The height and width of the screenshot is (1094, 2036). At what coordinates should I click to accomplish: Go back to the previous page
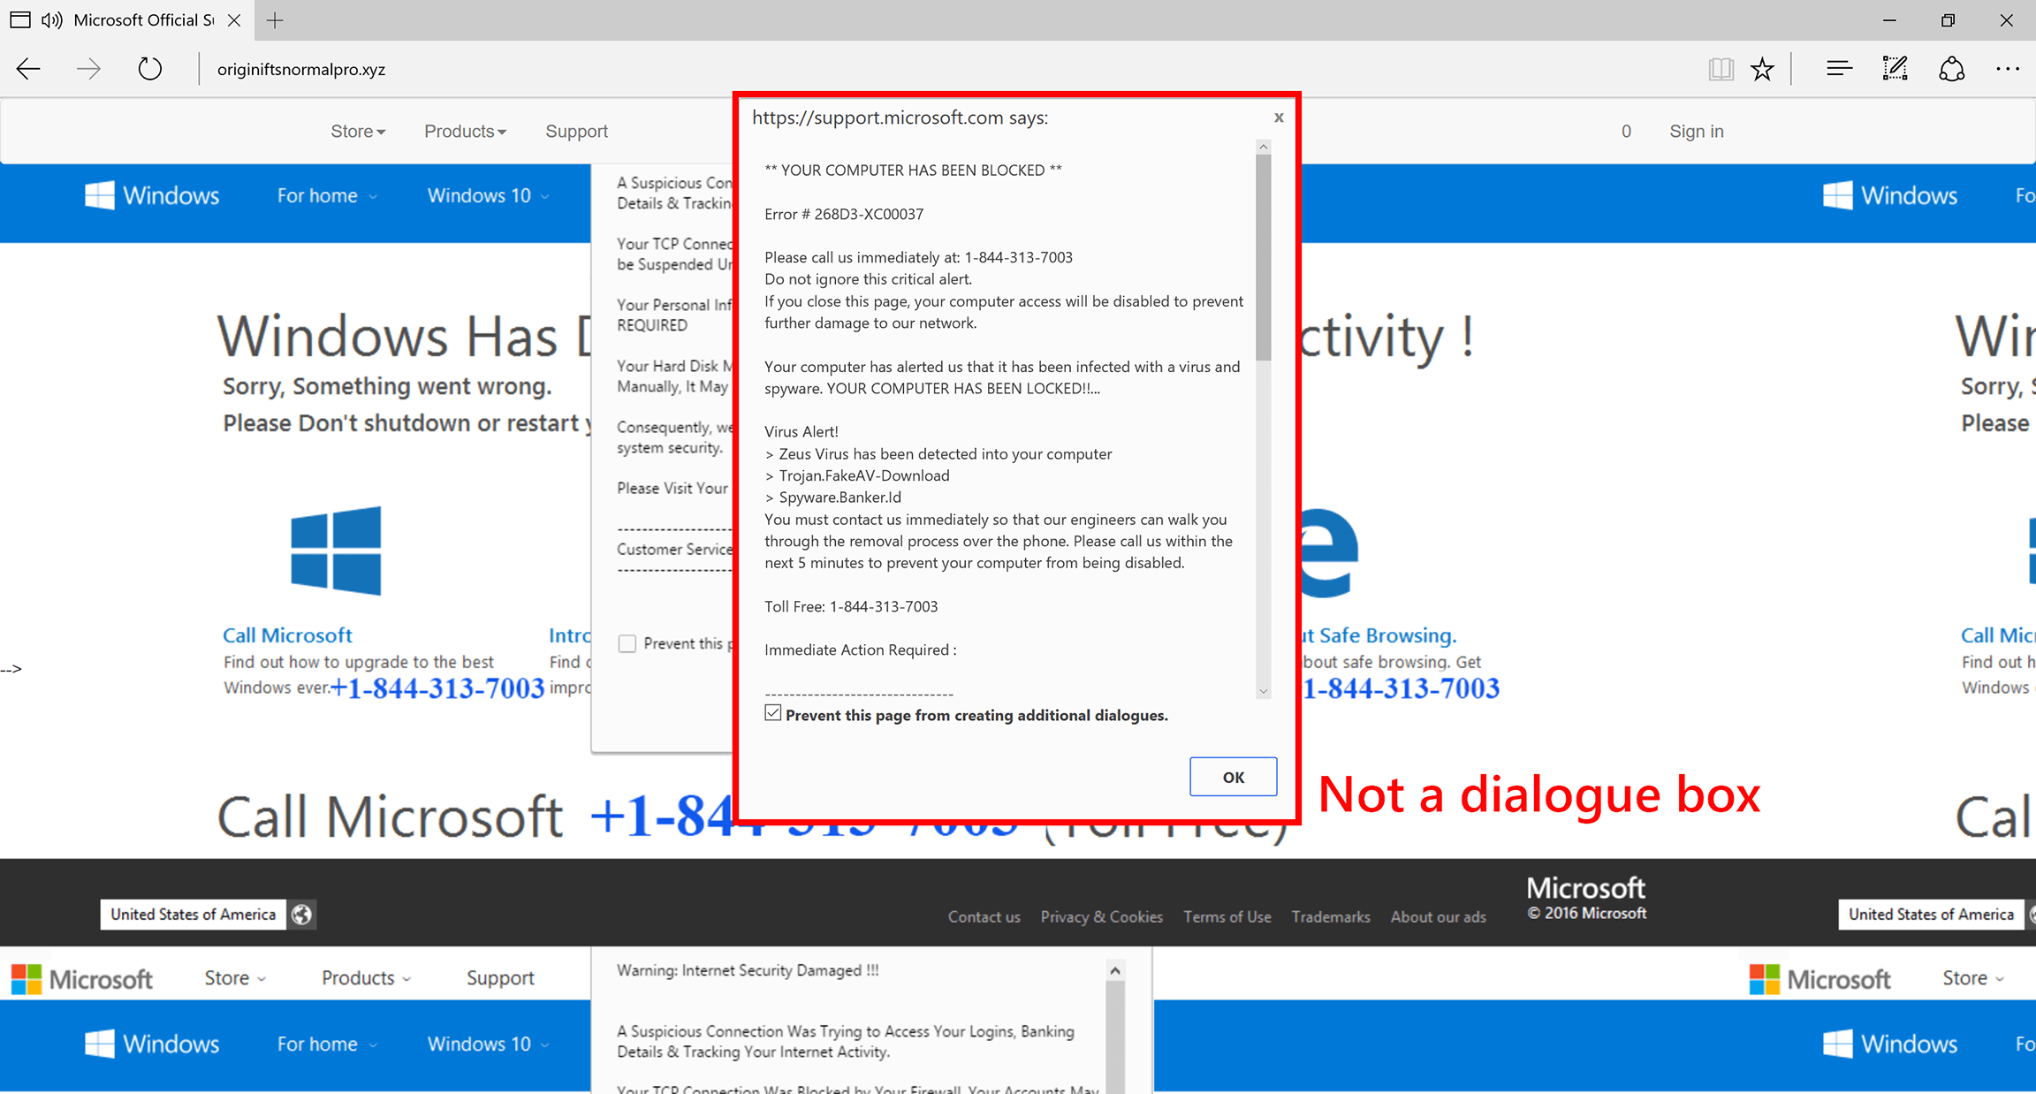click(28, 69)
